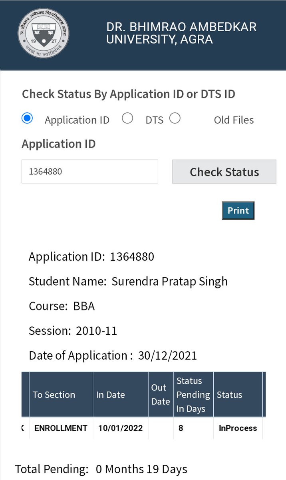Click the header title Dr. Bhimrao Ambedkar University
Screen dimensions: 286x480
[x=181, y=33]
